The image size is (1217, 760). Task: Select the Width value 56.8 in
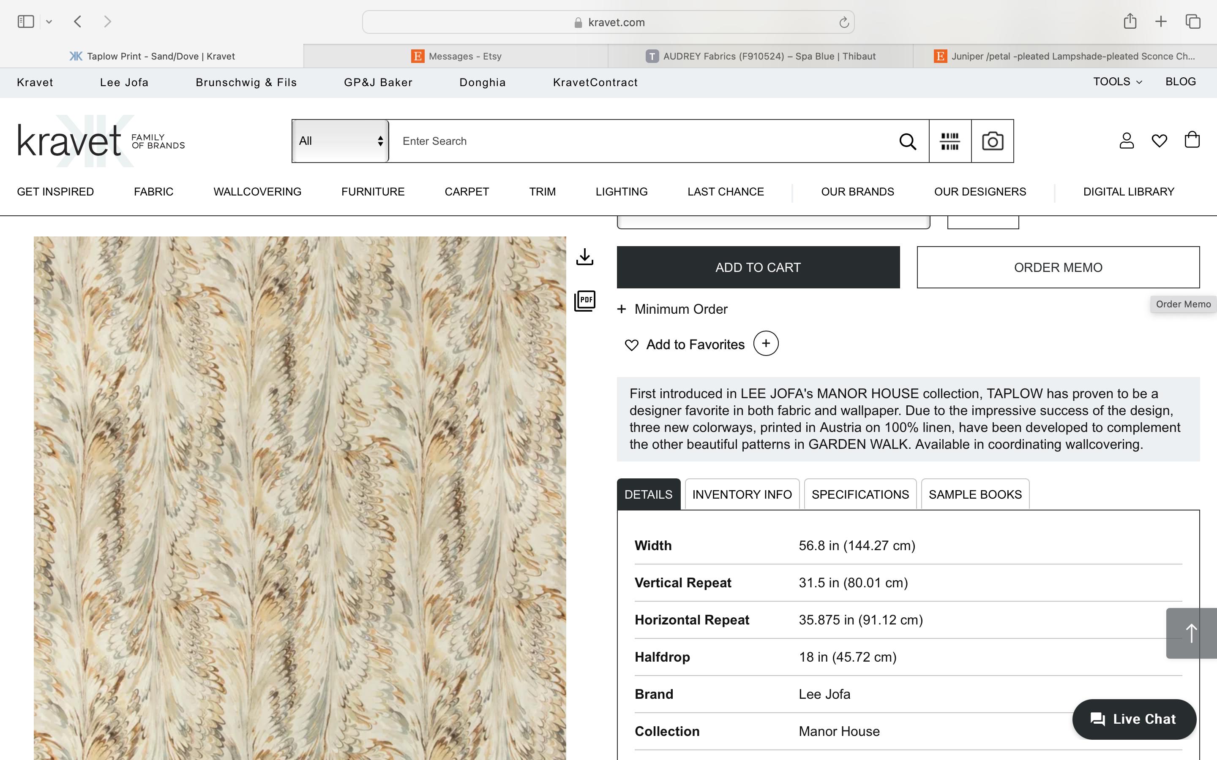[857, 546]
